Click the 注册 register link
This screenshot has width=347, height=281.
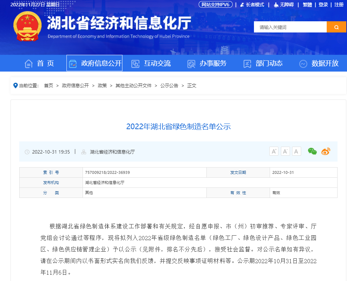[x=339, y=5]
